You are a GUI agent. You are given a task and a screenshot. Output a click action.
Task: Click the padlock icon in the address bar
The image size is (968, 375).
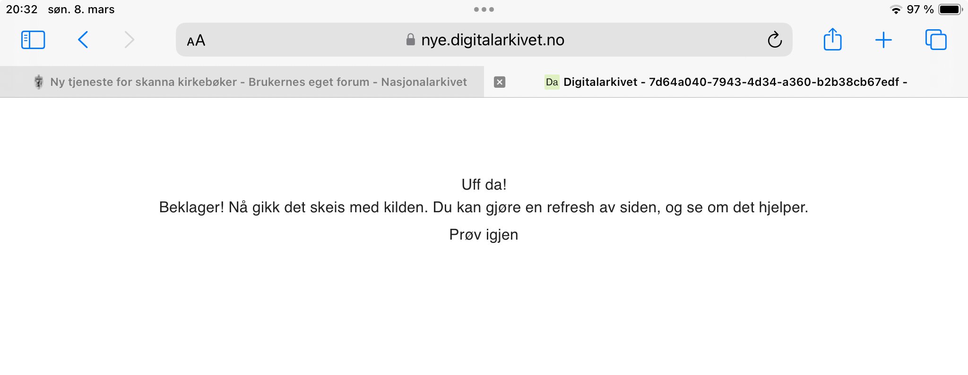pos(410,40)
